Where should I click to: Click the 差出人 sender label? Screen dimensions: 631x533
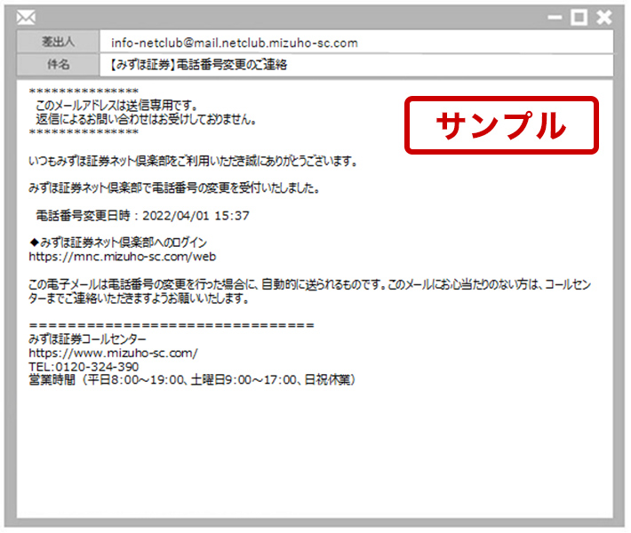point(58,42)
